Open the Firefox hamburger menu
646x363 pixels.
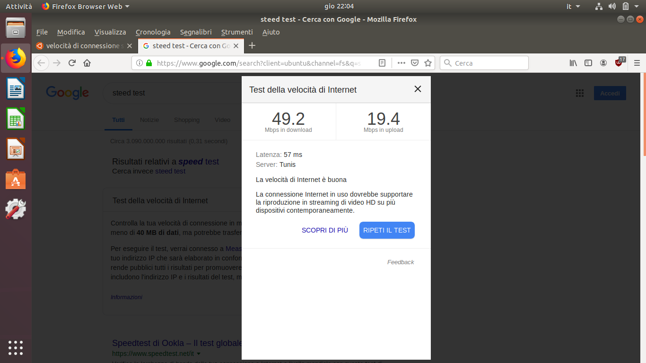(637, 63)
